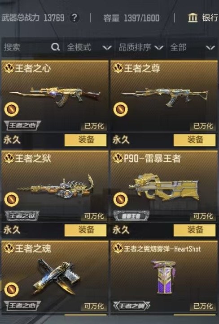Equip the 王者之尊 rifle
219x324 pixels.
194,140
